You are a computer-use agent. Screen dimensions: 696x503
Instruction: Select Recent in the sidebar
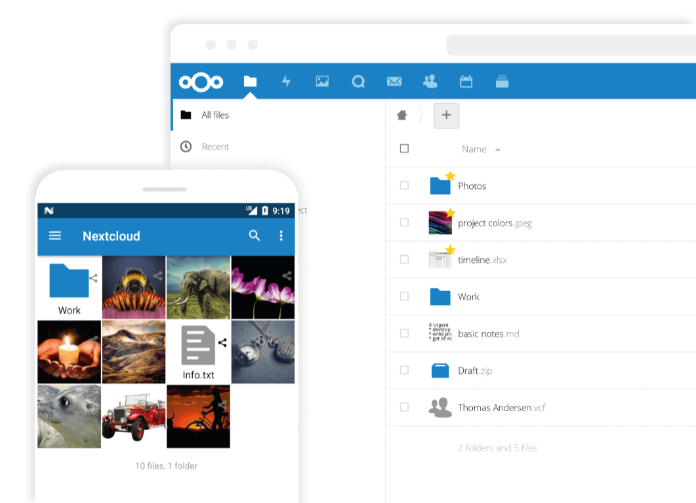tap(215, 147)
